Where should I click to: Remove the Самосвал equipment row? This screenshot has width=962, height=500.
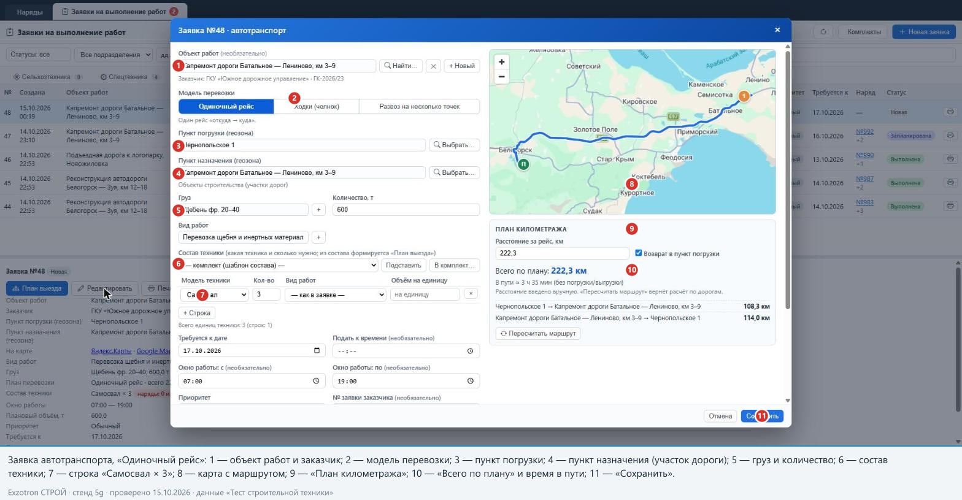(x=471, y=294)
